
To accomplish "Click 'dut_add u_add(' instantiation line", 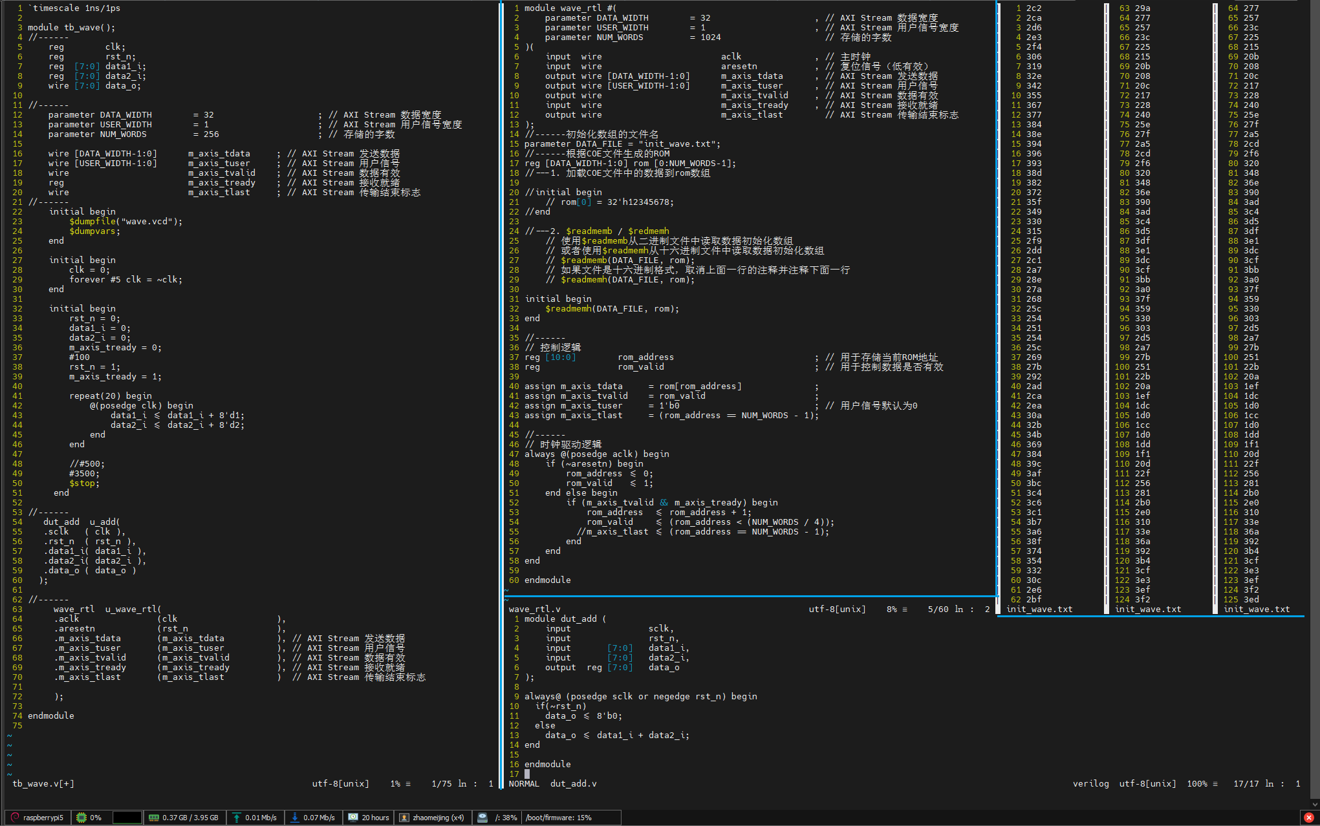I will point(81,522).
